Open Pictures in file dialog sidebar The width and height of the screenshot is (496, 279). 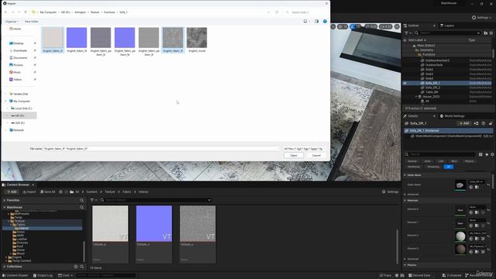coord(16,65)
